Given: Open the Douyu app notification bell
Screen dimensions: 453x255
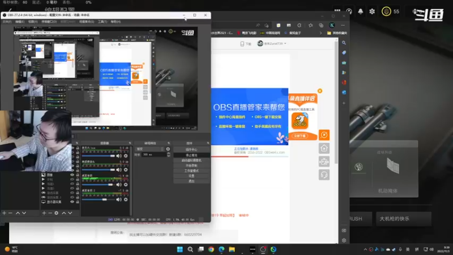Looking at the screenshot, I should (361, 11).
